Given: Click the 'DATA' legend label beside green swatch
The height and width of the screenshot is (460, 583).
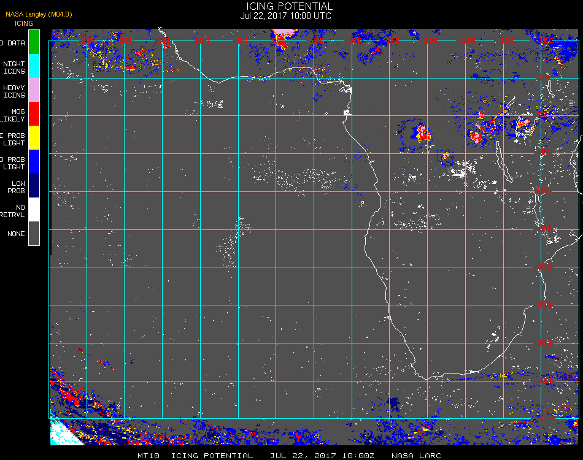Looking at the screenshot, I should point(16,43).
